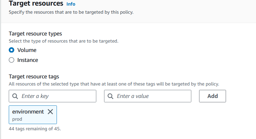Click the Target resource tags heading
The height and width of the screenshot is (139, 256).
pyautogui.click(x=34, y=76)
